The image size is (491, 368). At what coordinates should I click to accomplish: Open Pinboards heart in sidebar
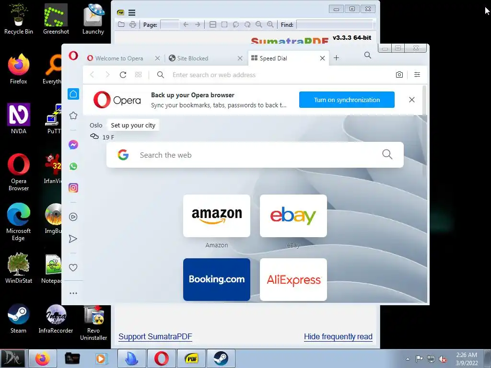click(73, 267)
